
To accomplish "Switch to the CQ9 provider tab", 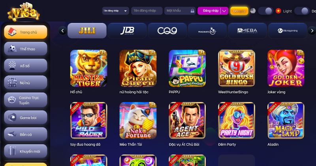I will [x=167, y=31].
